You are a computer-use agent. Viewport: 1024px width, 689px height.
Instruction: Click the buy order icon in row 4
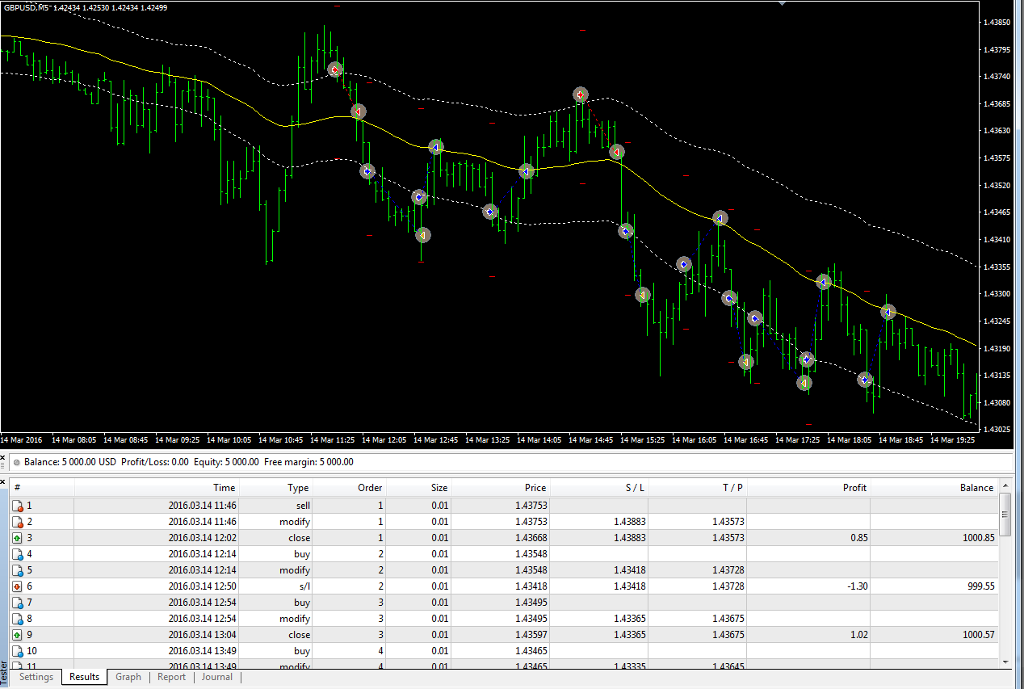[18, 554]
